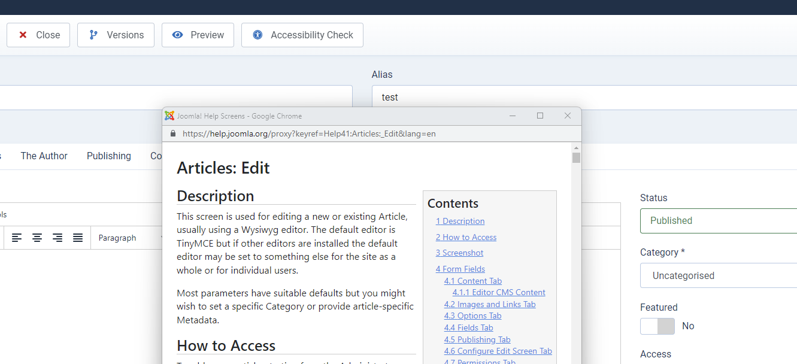
Task: Open The Author tab
Action: click(44, 156)
